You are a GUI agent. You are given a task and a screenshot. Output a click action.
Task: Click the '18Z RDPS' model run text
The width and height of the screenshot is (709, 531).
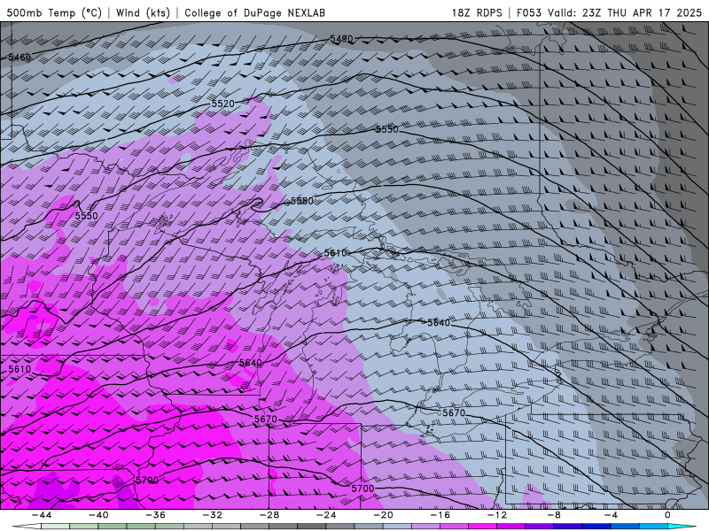477,12
